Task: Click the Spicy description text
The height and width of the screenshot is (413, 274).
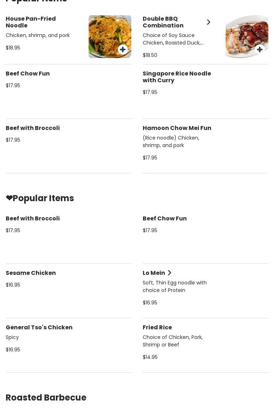Action: [x=12, y=337]
